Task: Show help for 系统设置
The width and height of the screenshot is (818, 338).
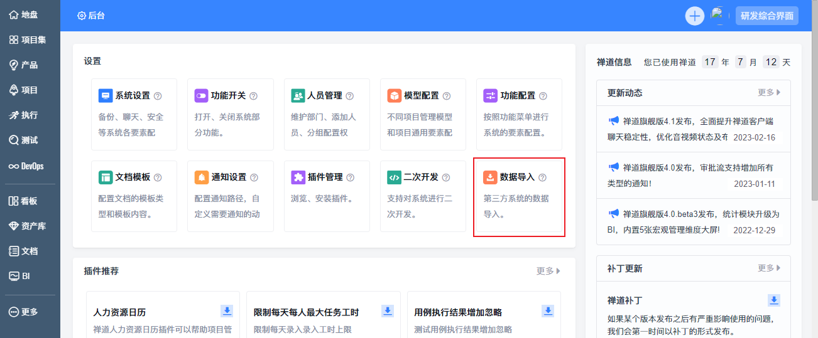Action: pos(158,96)
